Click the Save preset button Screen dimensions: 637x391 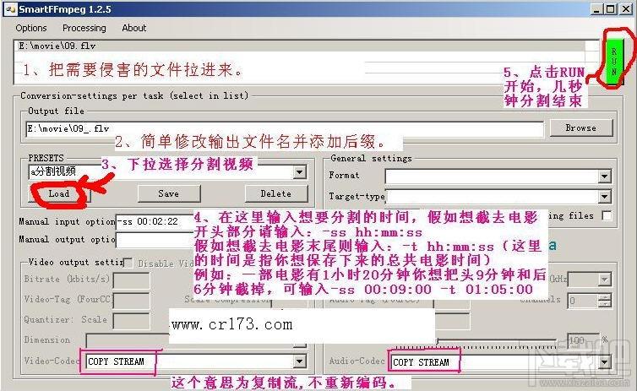tap(169, 193)
